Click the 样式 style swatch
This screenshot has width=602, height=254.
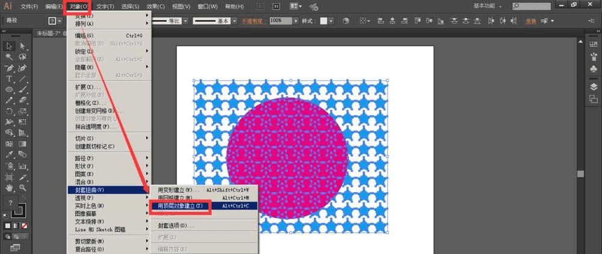tap(324, 21)
